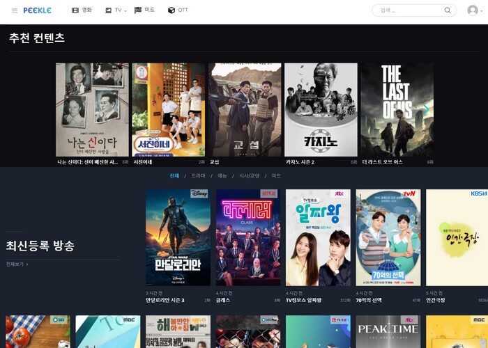Switch to the 예능 category tab
This screenshot has width=488, height=348.
point(222,175)
